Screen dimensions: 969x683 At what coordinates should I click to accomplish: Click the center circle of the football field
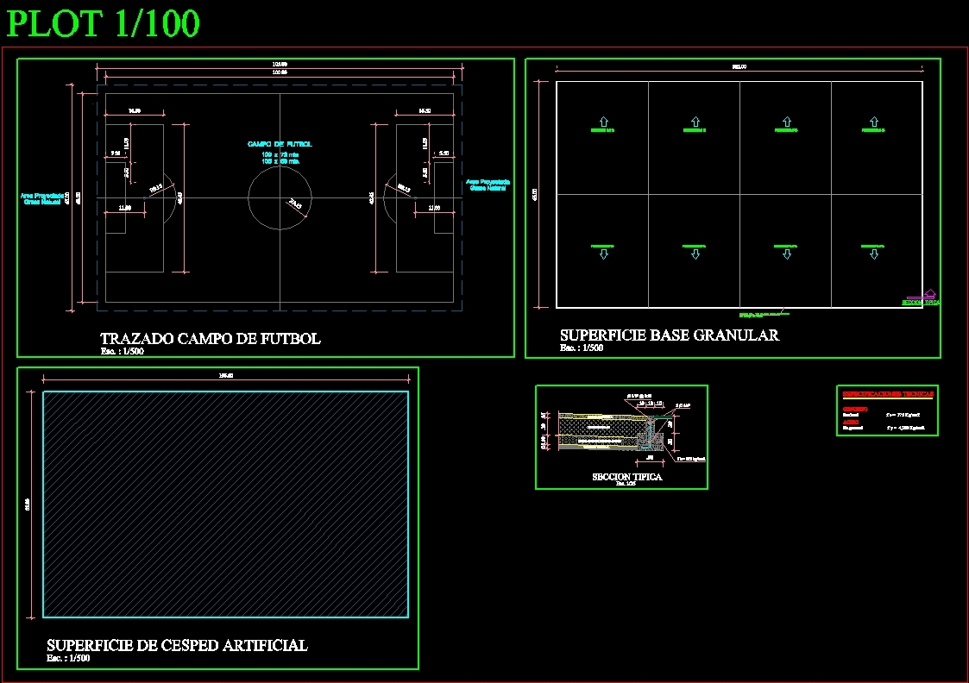(x=279, y=199)
